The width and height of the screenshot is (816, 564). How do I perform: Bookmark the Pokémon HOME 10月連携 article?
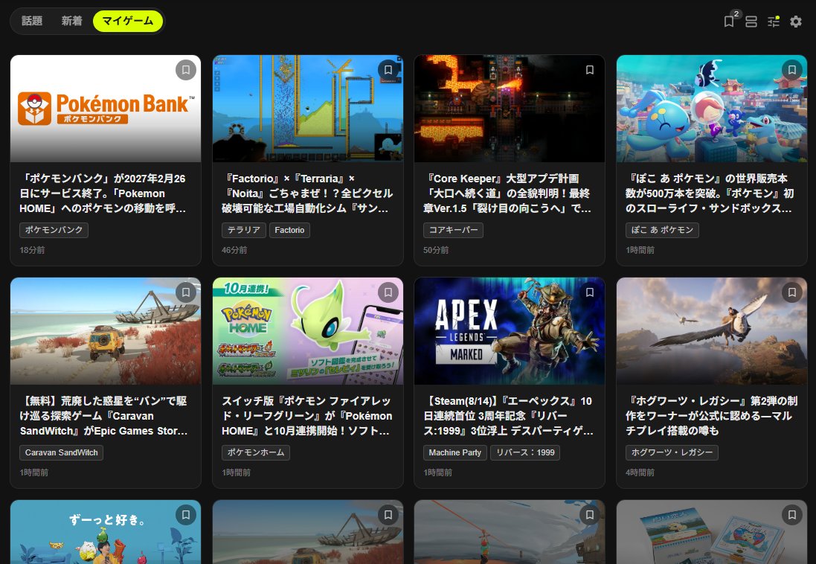click(388, 292)
